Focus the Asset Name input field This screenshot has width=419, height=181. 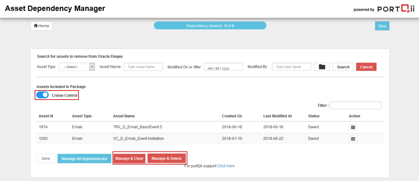pyautogui.click(x=143, y=67)
